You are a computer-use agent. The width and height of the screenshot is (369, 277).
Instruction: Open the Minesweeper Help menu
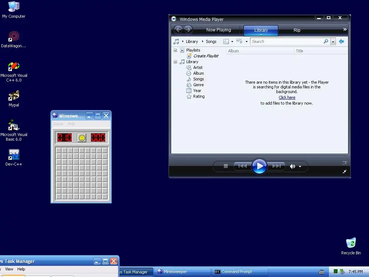[71, 124]
